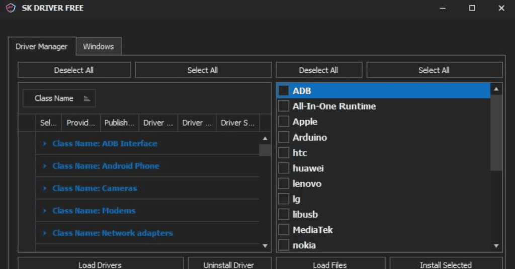Select the htc checkbox
Viewport: 515px width, 269px height.
pyautogui.click(x=284, y=153)
